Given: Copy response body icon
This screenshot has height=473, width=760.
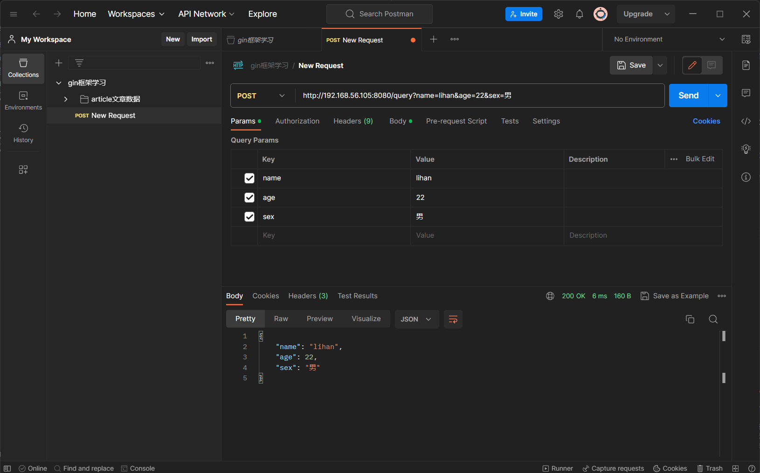Looking at the screenshot, I should tap(690, 319).
